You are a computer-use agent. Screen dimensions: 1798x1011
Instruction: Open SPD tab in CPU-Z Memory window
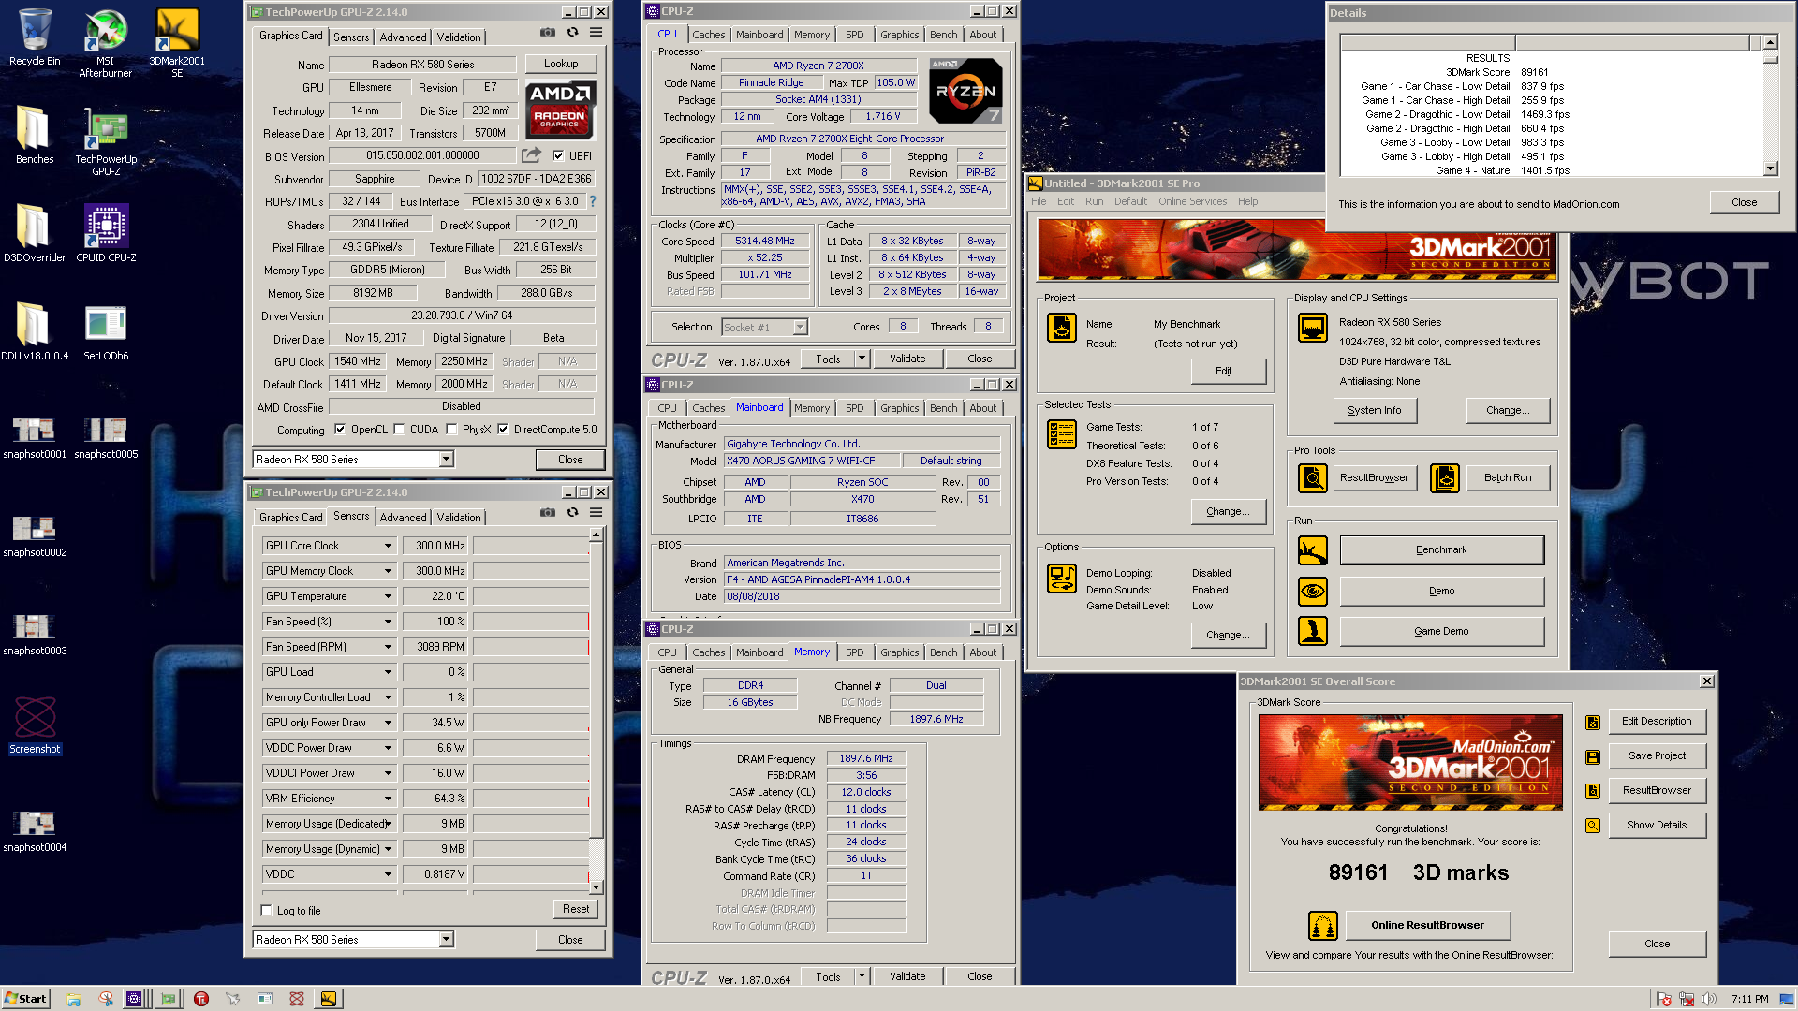854,652
